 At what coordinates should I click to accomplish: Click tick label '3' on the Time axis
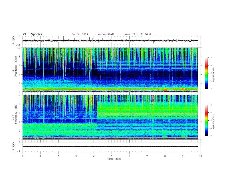pyautogui.click(x=76, y=156)
